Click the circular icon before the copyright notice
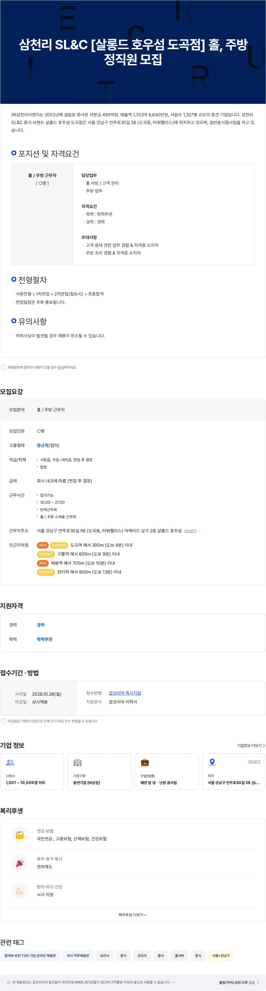 (x=9, y=982)
